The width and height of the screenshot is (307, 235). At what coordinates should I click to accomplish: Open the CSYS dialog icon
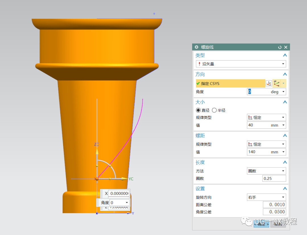point(269,84)
